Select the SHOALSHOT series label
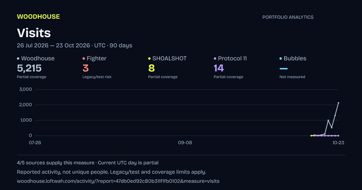 [170, 59]
